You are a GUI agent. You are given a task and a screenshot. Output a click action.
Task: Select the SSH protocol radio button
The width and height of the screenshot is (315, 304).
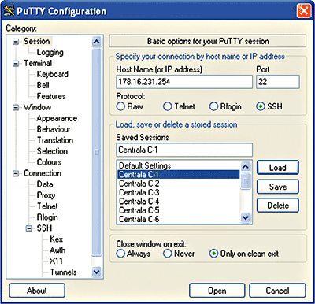point(261,106)
